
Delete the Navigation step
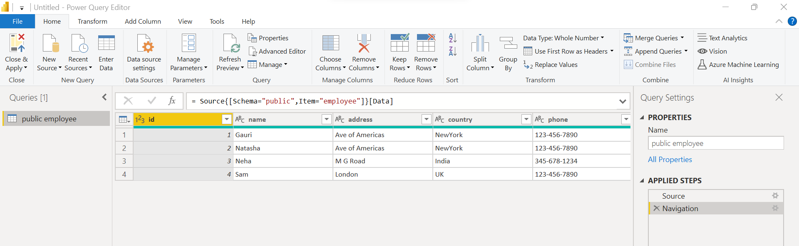click(x=656, y=208)
